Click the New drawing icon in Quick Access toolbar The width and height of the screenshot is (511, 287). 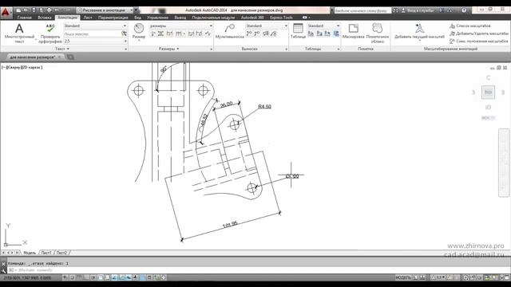pyautogui.click(x=18, y=10)
